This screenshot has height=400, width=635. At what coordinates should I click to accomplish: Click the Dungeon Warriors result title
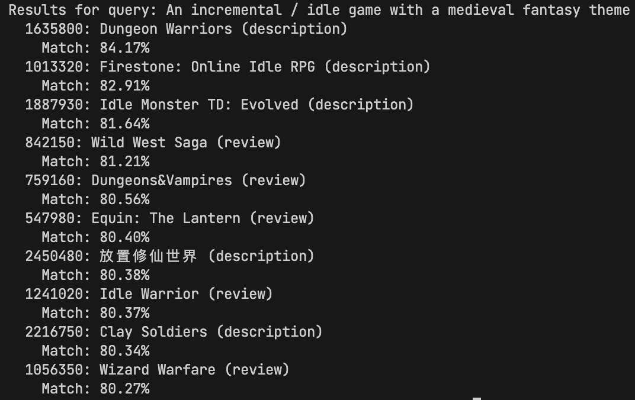[x=165, y=29]
